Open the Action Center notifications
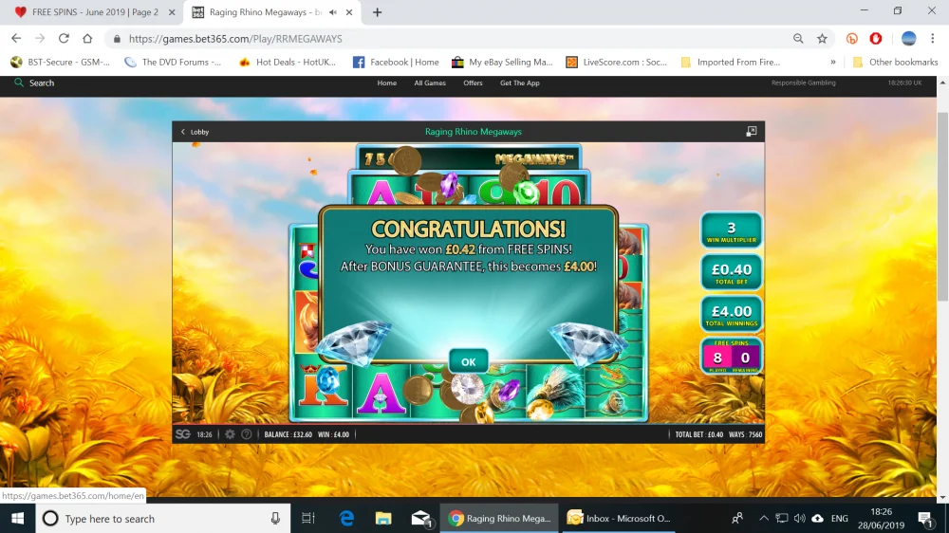 tap(925, 519)
